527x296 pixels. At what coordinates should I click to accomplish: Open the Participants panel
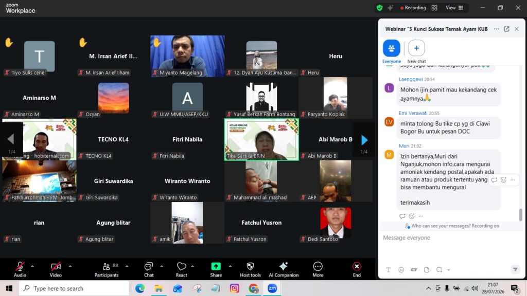pos(106,270)
